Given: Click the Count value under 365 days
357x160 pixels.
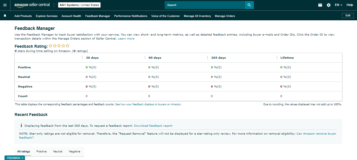Looking at the screenshot, I should (212, 96).
